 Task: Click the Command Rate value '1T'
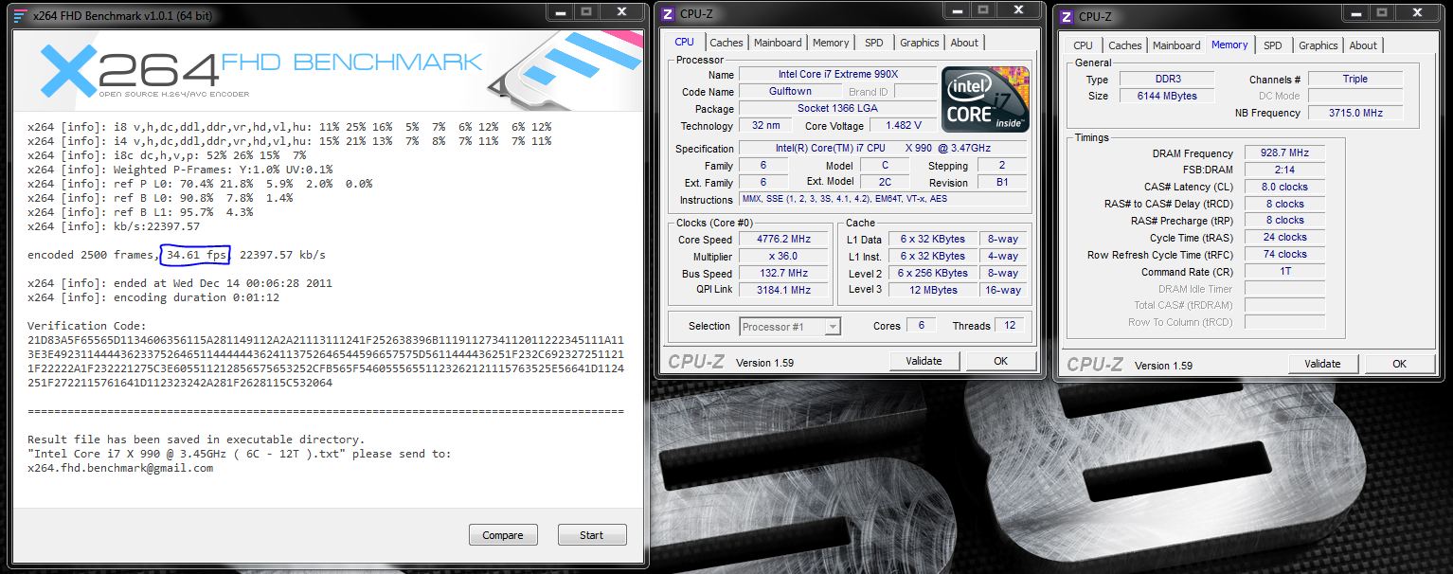click(x=1283, y=271)
